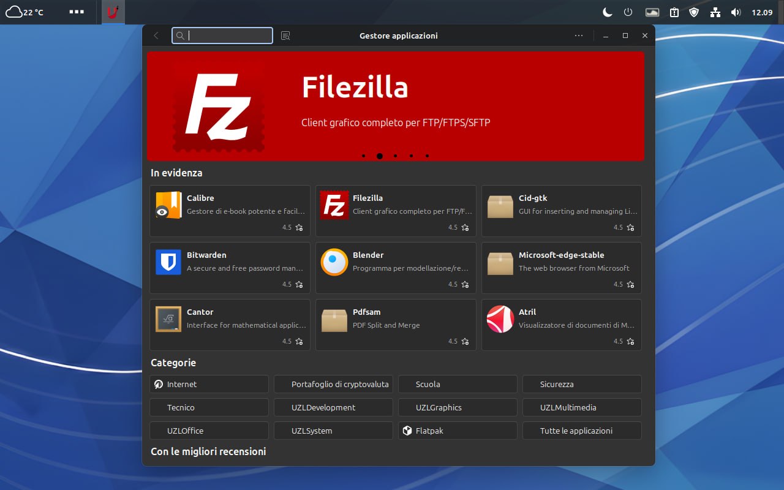Select the Flatpak category
The height and width of the screenshot is (490, 784).
coord(458,431)
